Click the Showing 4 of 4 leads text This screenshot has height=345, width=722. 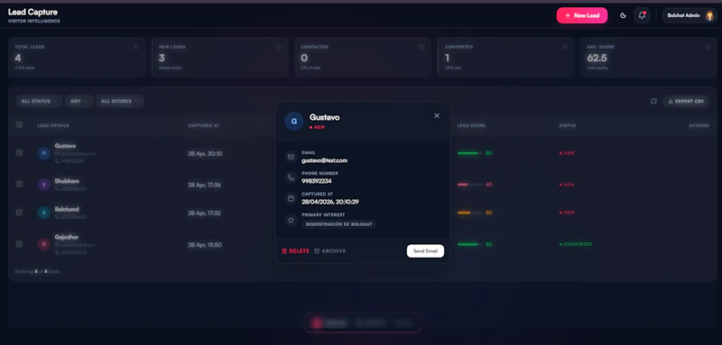click(37, 271)
